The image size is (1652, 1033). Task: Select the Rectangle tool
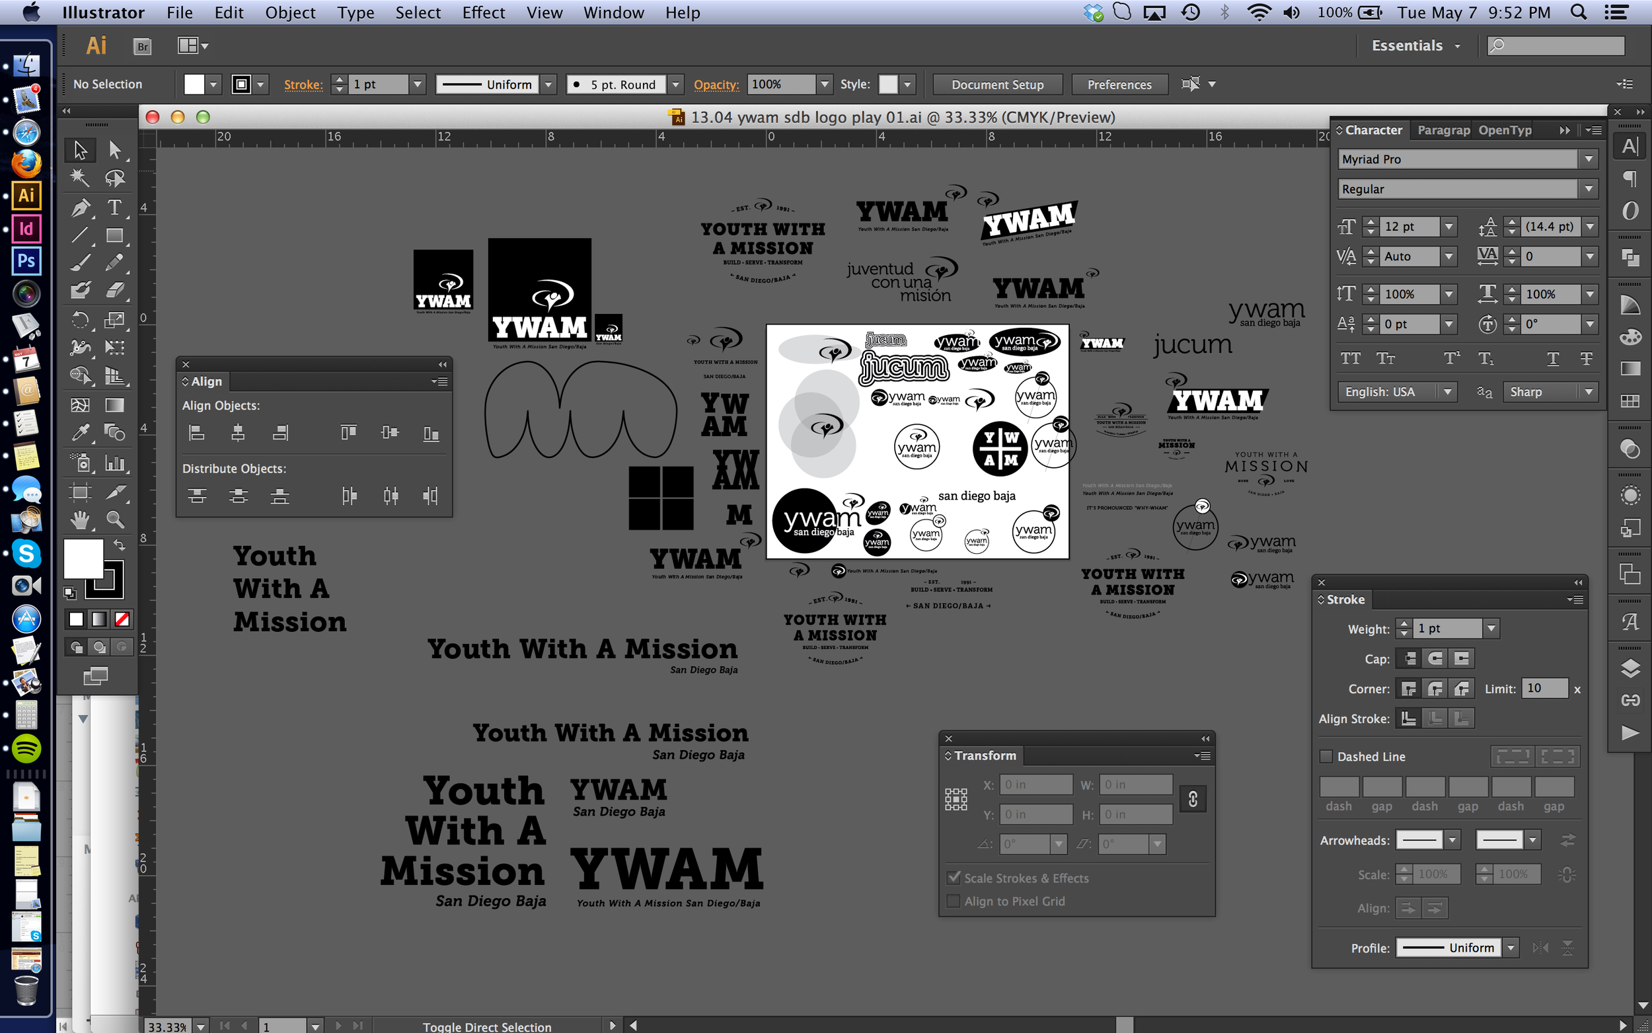tap(115, 236)
